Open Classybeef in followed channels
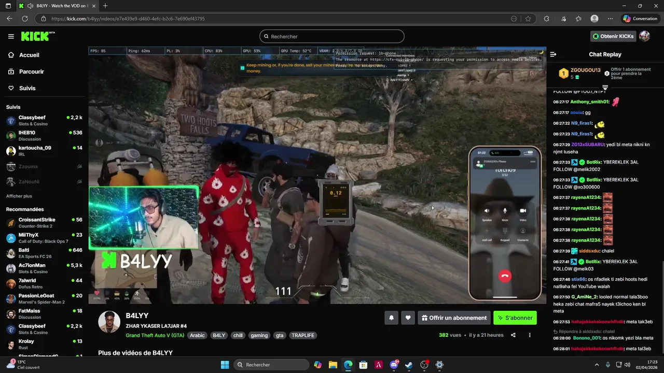The image size is (664, 373). (x=44, y=121)
